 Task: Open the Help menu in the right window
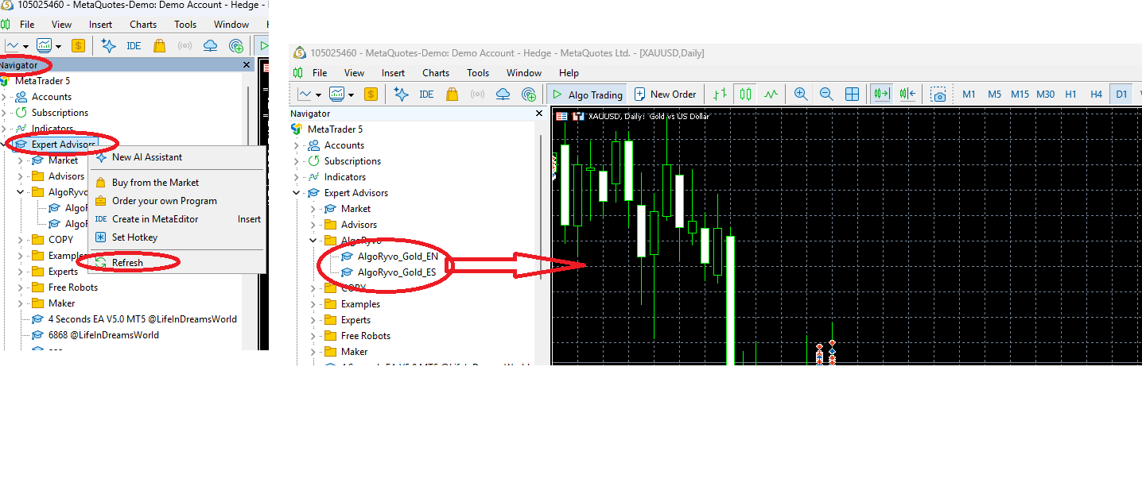pos(569,72)
